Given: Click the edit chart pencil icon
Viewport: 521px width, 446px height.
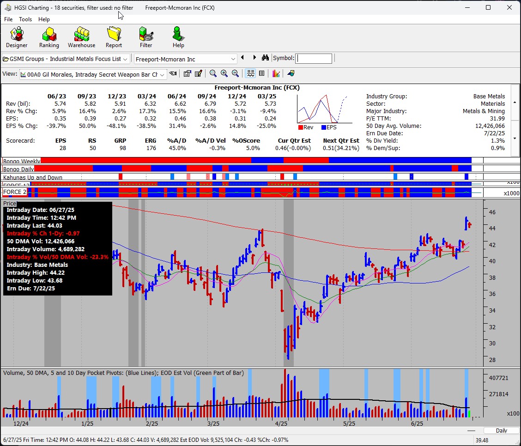Looking at the screenshot, I should pos(199,74).
